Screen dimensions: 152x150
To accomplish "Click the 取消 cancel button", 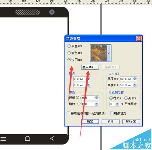I will point(110,122).
